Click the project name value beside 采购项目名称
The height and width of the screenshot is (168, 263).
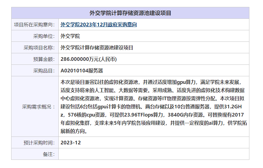click(97, 48)
